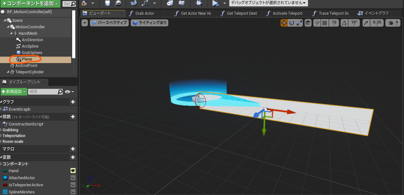This screenshot has width=404, height=195.
Task: Open Class Settings gear icon in toolbar
Action: point(170,3)
